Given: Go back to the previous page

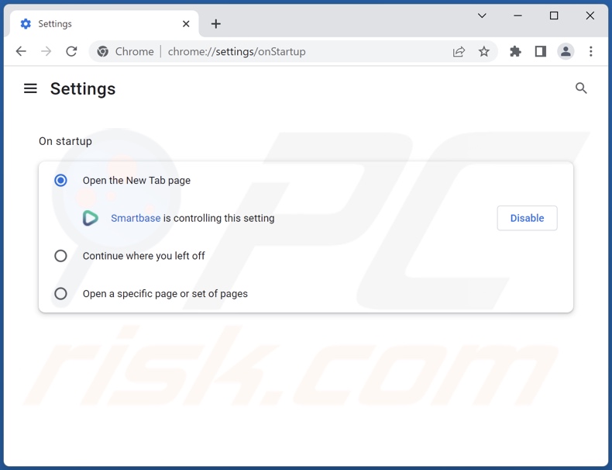Looking at the screenshot, I should (21, 51).
